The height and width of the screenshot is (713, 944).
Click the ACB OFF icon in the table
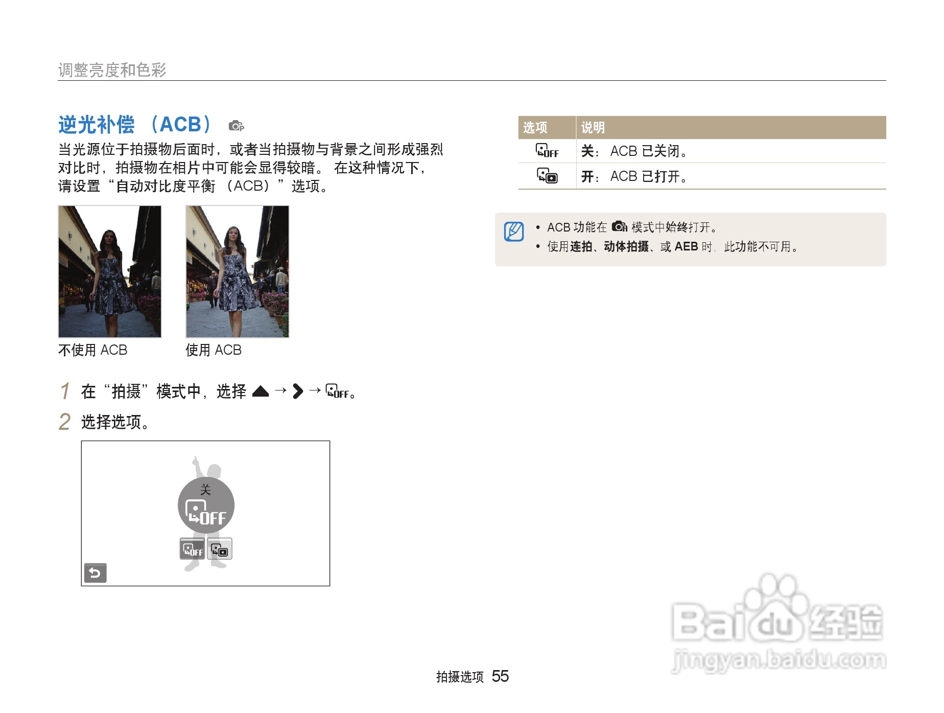[547, 151]
